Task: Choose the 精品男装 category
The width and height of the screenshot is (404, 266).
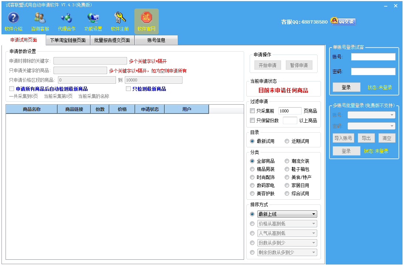Action: [252, 169]
